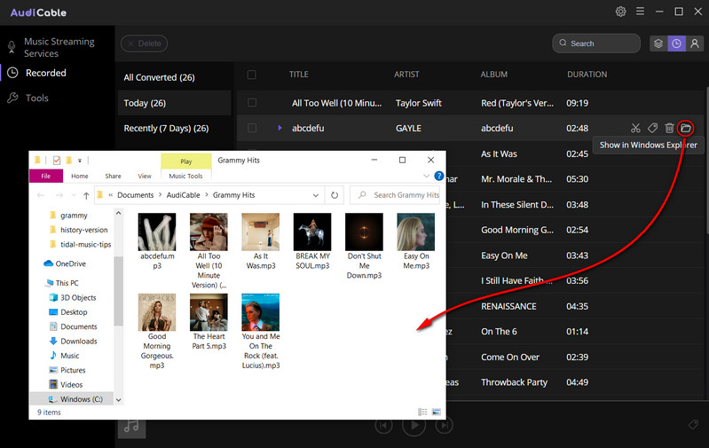Expand the Explorer ribbon chevron
Viewport: 709px width, 448px height.
click(426, 176)
